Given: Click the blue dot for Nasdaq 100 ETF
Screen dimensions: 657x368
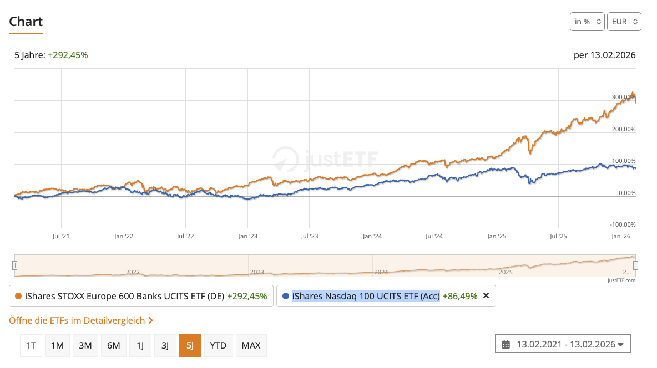Looking at the screenshot, I should [x=286, y=296].
